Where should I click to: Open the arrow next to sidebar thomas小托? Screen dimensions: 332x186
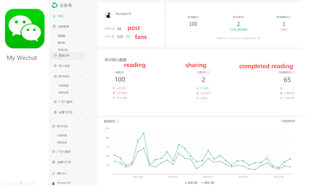(x=80, y=183)
